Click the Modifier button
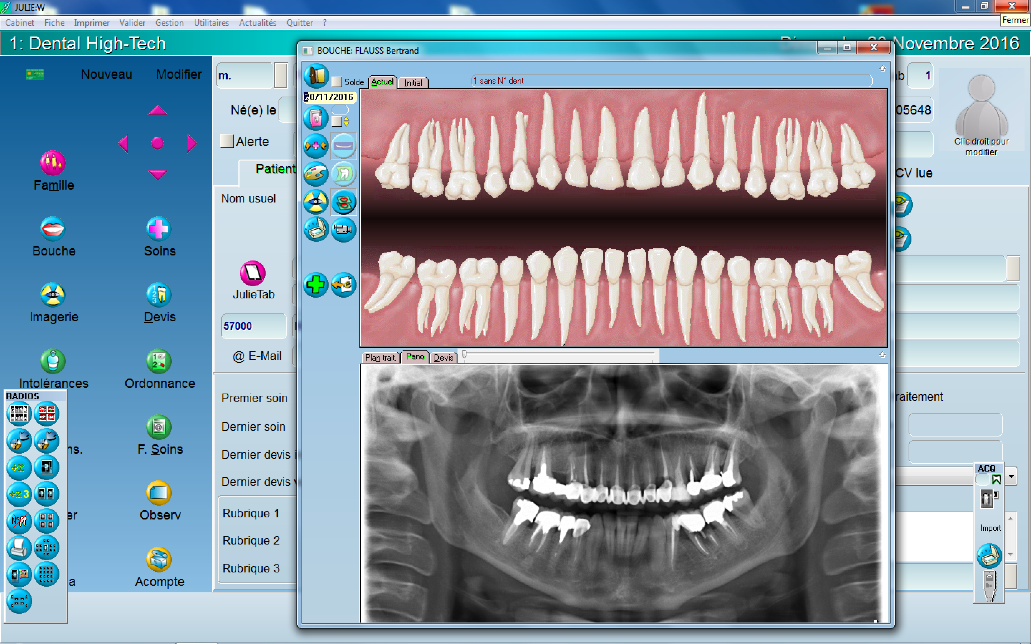 179,74
